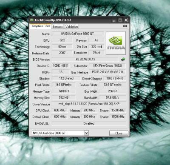Click the Memory Type value GDDR3

[x=64, y=91]
